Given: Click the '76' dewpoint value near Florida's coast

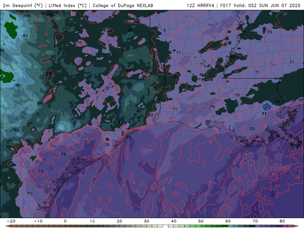Looking at the screenshot, I should coord(290,137).
